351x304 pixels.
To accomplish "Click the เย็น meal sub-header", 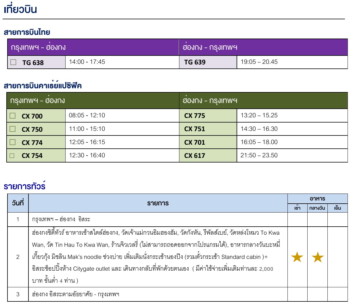I will [337, 208].
